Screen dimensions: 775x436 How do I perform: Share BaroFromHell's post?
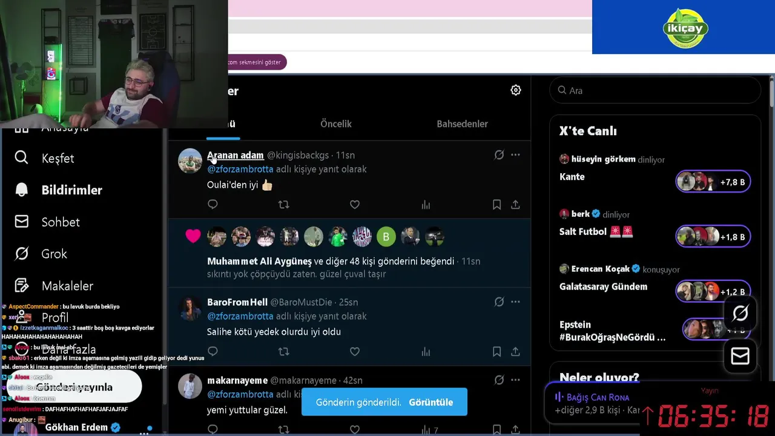click(515, 351)
